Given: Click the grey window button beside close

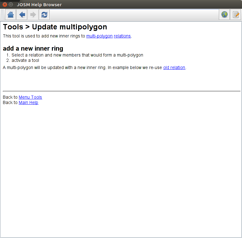Looking at the screenshot, I should [x=11, y=4].
